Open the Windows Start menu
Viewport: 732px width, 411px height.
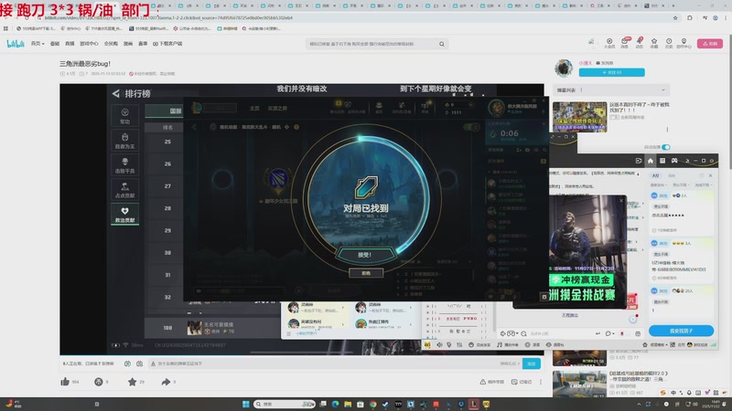(246, 404)
